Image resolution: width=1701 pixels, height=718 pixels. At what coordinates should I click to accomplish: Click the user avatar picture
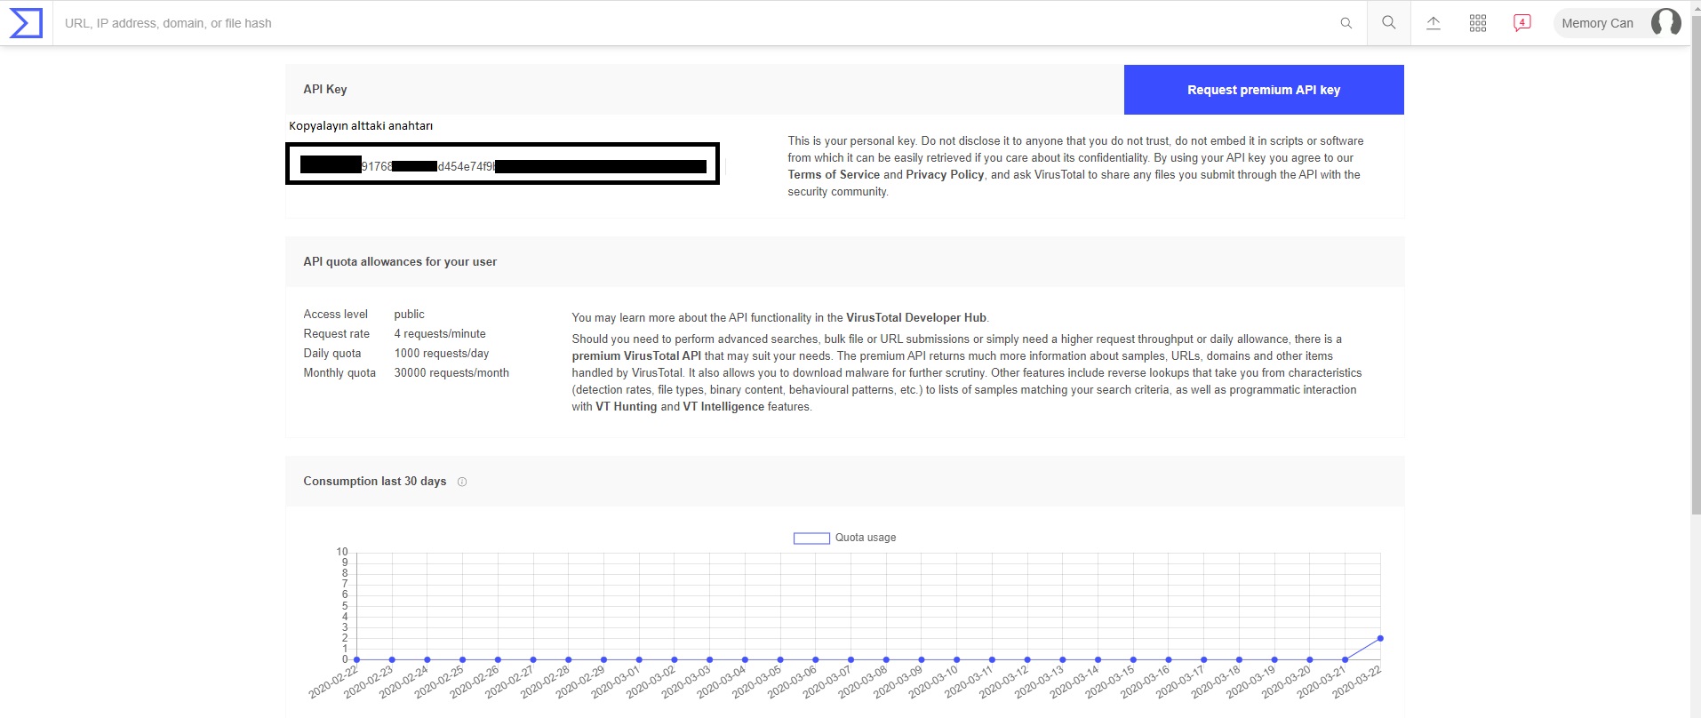1665,23
